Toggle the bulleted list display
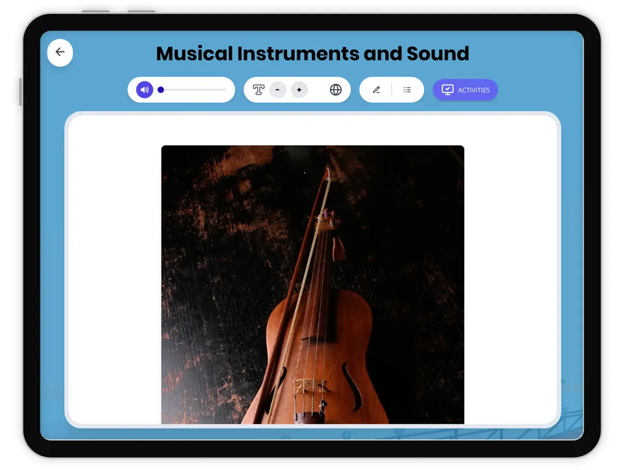 point(407,89)
